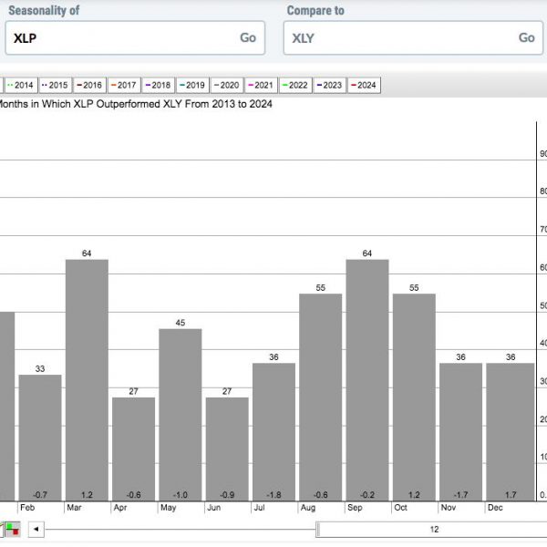This screenshot has height=547, width=547.
Task: Click the -1.7 value in November bar
Action: point(460,495)
